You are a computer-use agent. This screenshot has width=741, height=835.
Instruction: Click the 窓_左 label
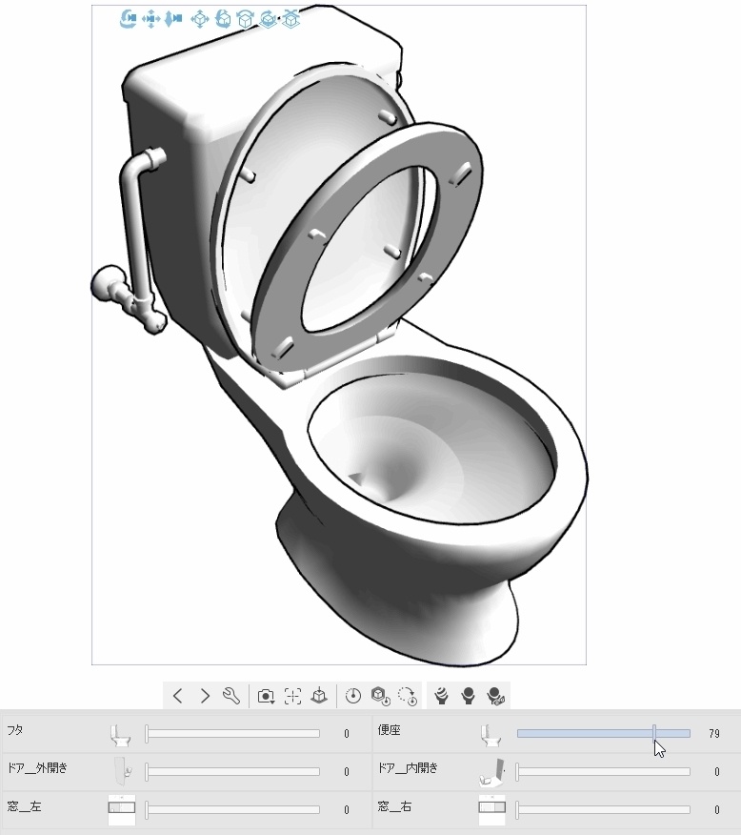[x=24, y=806]
